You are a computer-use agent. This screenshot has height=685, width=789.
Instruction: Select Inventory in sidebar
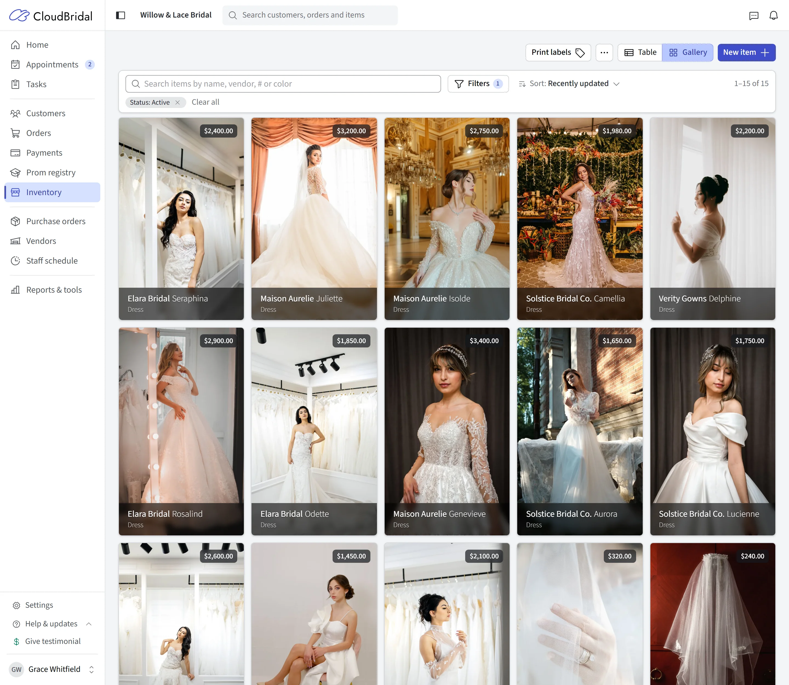tap(52, 192)
